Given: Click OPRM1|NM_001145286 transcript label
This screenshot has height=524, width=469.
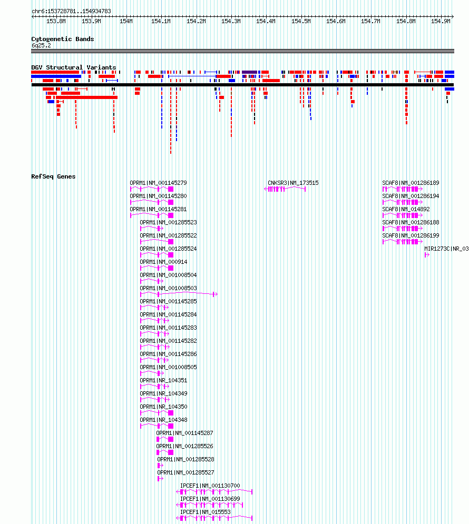Looking at the screenshot, I should 168,354.
